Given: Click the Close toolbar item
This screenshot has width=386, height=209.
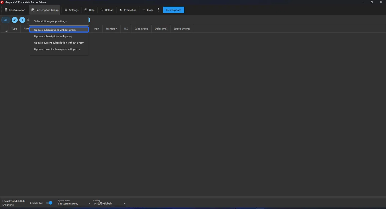Looking at the screenshot, I should pyautogui.click(x=148, y=10).
